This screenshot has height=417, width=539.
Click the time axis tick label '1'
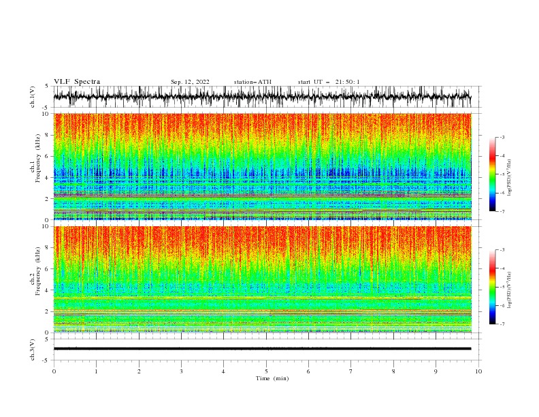pyautogui.click(x=96, y=371)
